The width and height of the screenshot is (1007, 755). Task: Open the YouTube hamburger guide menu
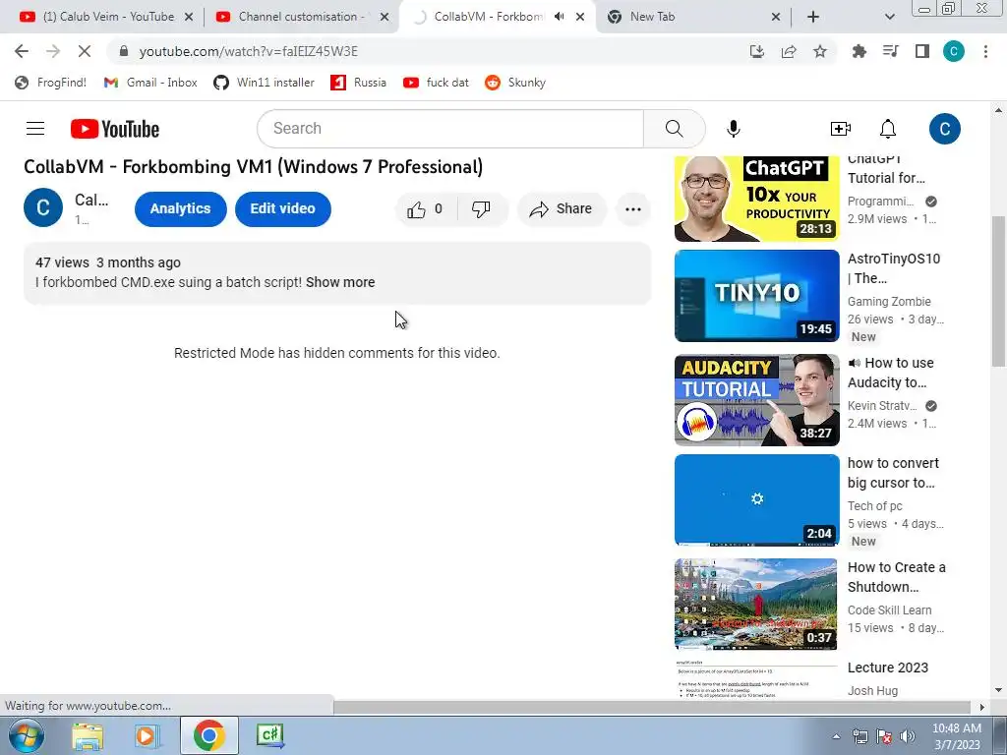[35, 129]
